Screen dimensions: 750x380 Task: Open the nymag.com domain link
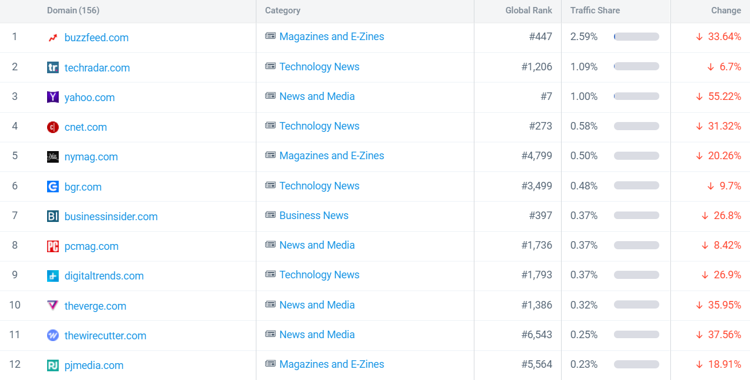(91, 157)
